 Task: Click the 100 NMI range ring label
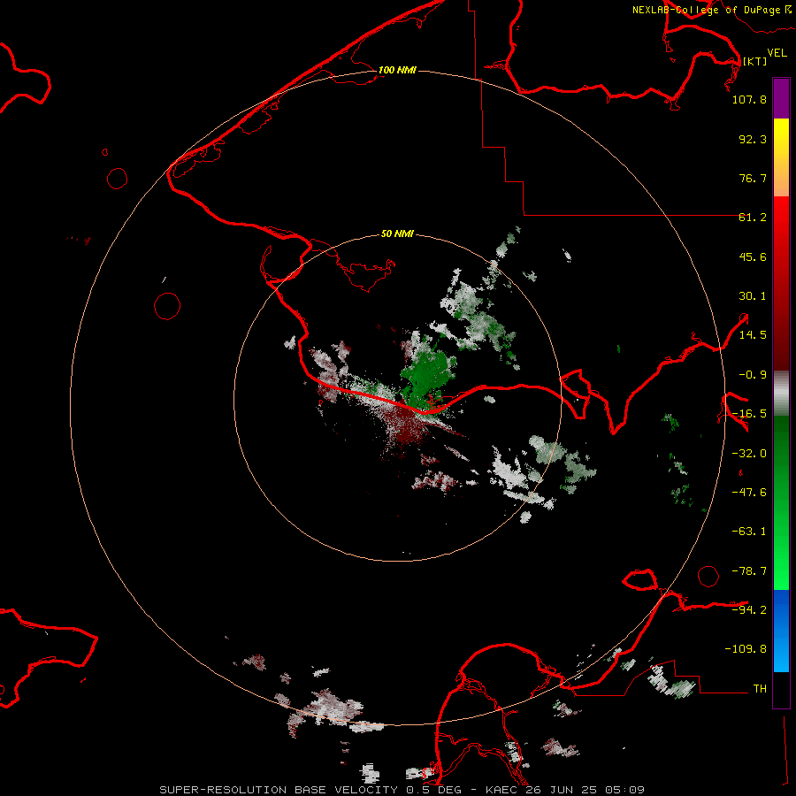[397, 70]
